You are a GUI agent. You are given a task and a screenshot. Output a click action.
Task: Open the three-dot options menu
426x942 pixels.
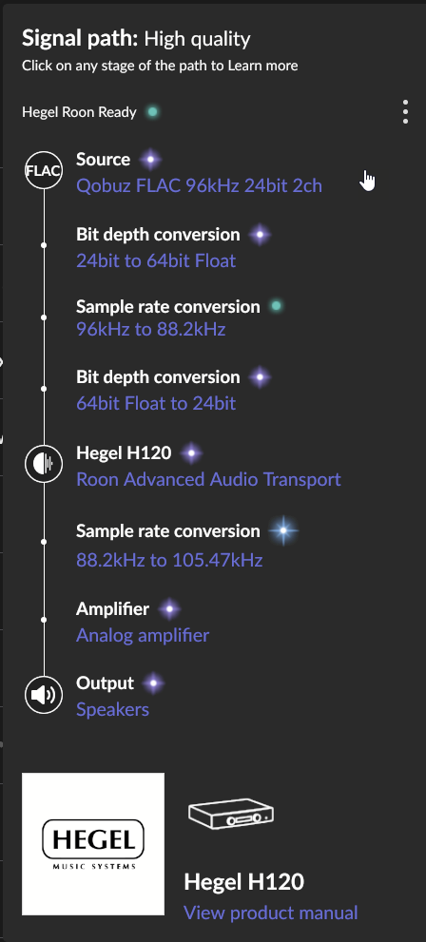click(406, 112)
